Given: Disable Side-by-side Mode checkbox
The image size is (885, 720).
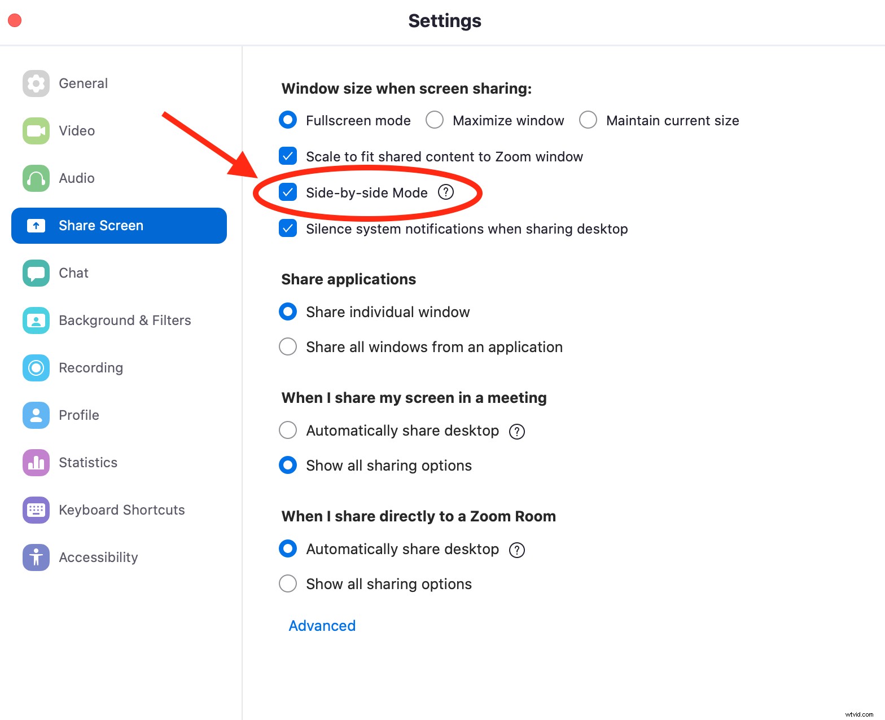Looking at the screenshot, I should [288, 192].
